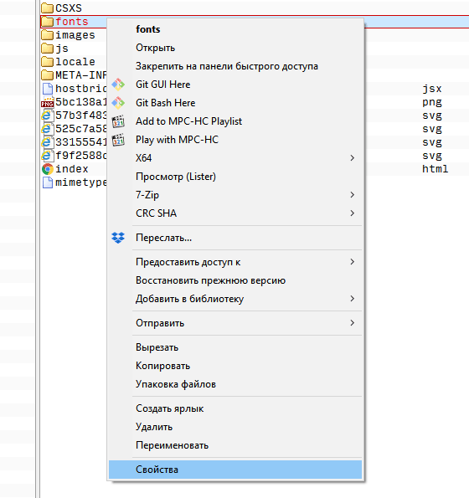Click the Git Bash Here icon

pos(118,103)
